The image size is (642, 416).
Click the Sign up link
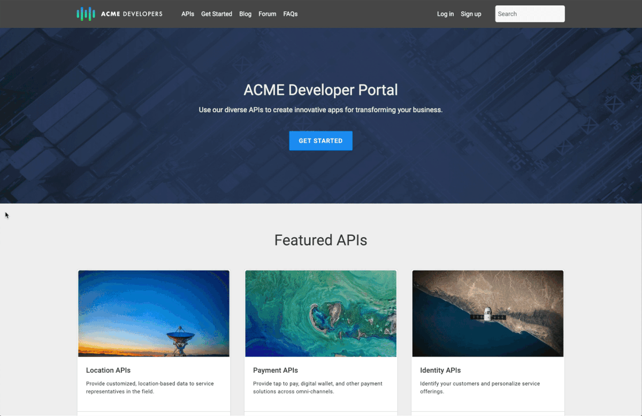pos(471,14)
